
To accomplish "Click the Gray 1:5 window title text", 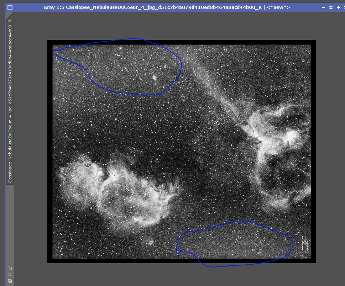I will 167,7.
